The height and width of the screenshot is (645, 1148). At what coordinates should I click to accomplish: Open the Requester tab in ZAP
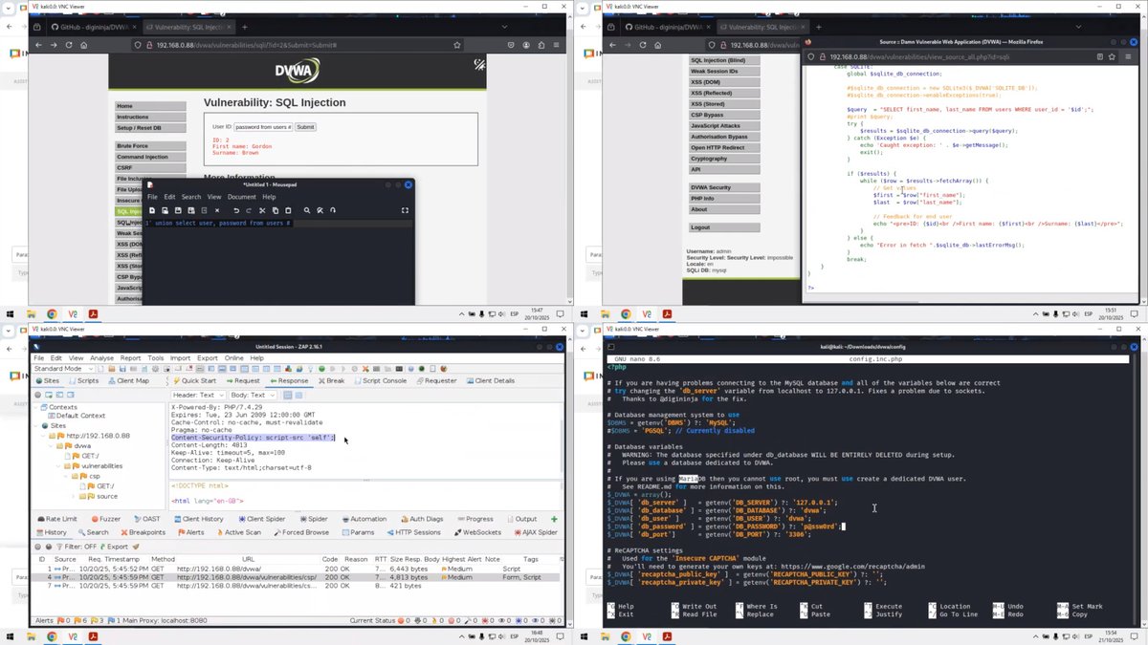pos(436,380)
